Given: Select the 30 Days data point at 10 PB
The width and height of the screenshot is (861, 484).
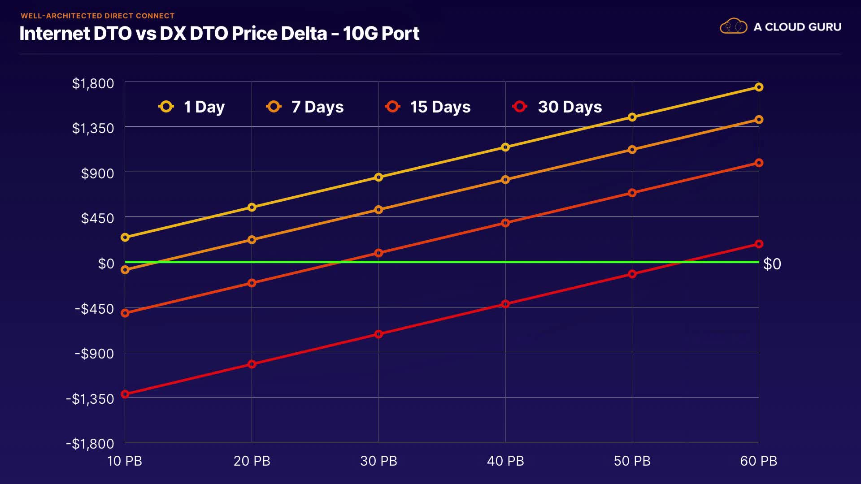Looking at the screenshot, I should [125, 394].
